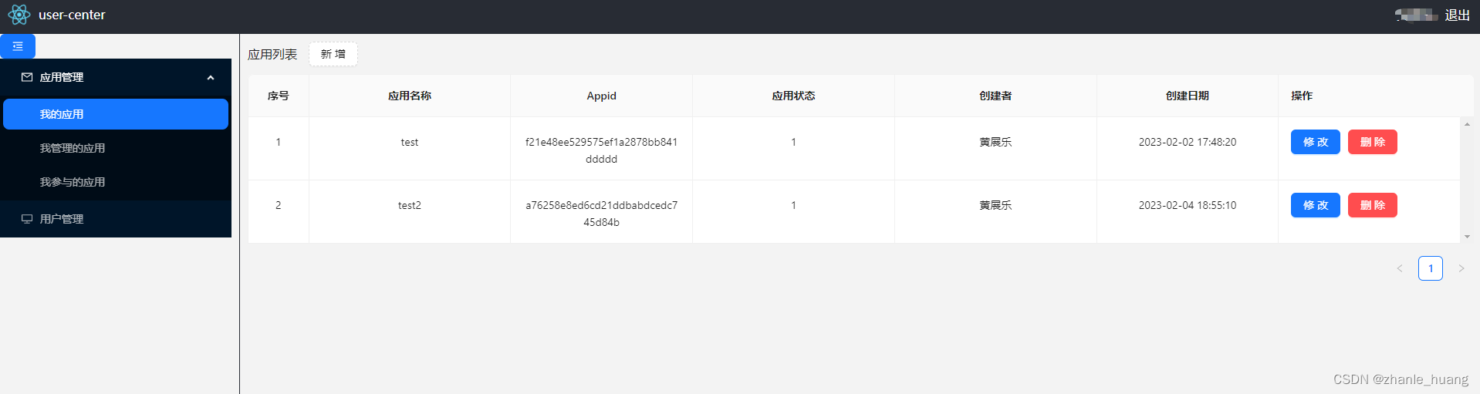This screenshot has height=394, width=1480.
Task: Click creator 黄展乐 in test2 row
Action: pyautogui.click(x=995, y=205)
